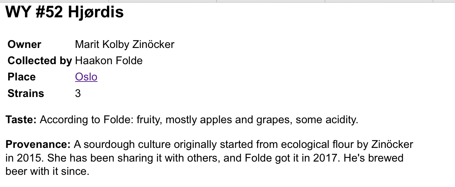455x187 pixels.
Task: Click the name Marit Kolby Zinöcker
Action: point(125,45)
